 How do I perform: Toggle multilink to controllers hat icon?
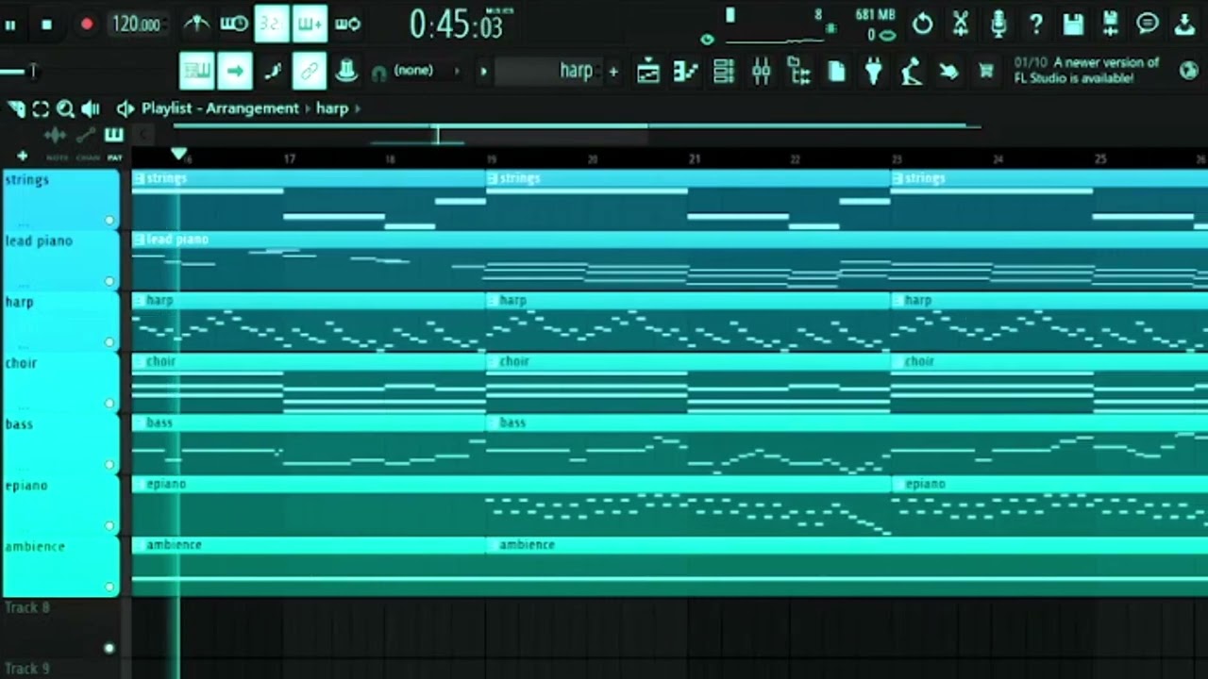(346, 71)
